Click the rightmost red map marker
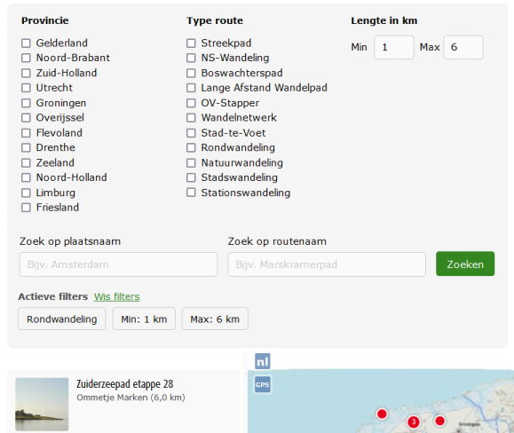The height and width of the screenshot is (433, 514). [440, 421]
